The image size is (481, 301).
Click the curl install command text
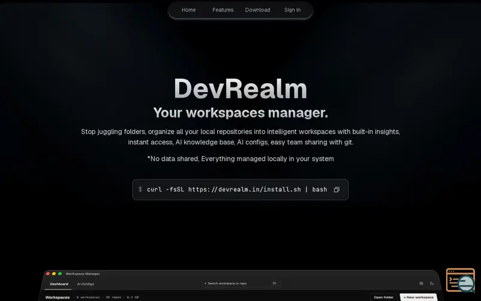click(237, 190)
